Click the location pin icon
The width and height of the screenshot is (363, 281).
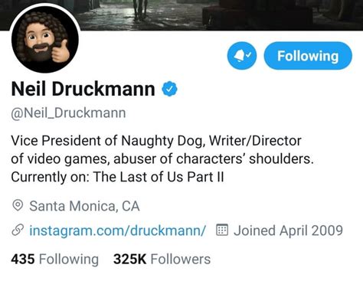pyautogui.click(x=18, y=205)
